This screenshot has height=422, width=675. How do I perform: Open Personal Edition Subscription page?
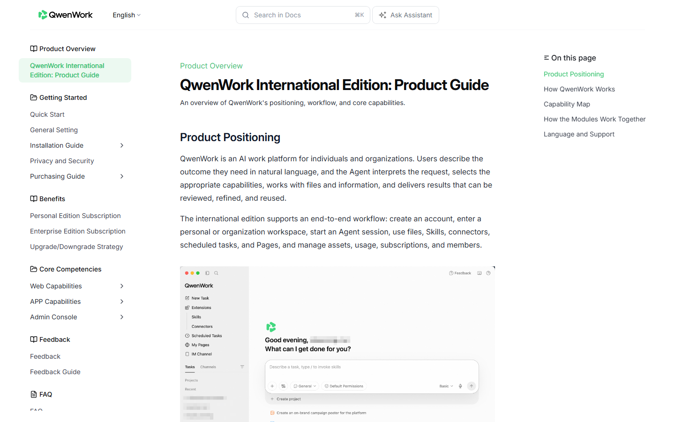pos(75,216)
